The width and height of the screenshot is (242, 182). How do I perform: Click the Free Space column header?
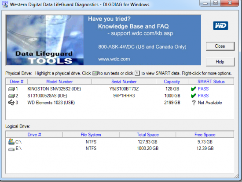coord(205,135)
